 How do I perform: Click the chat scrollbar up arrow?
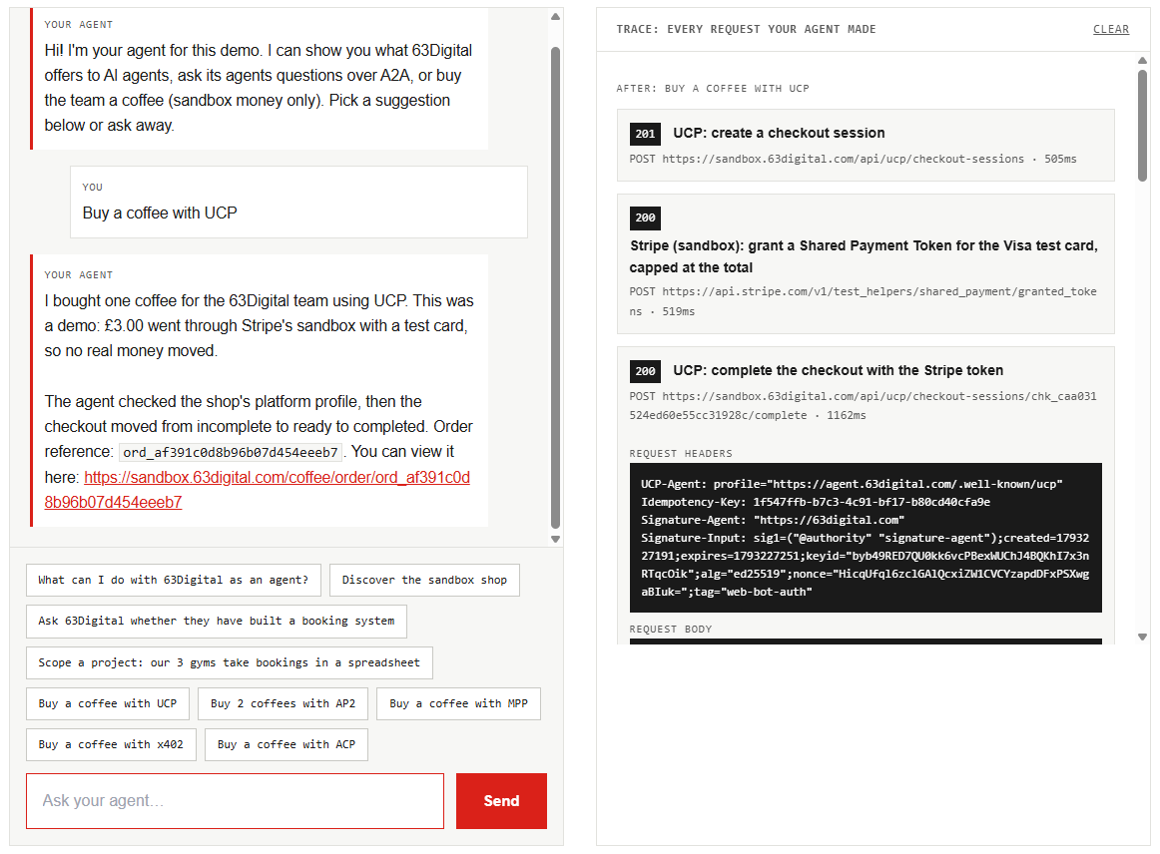(556, 16)
